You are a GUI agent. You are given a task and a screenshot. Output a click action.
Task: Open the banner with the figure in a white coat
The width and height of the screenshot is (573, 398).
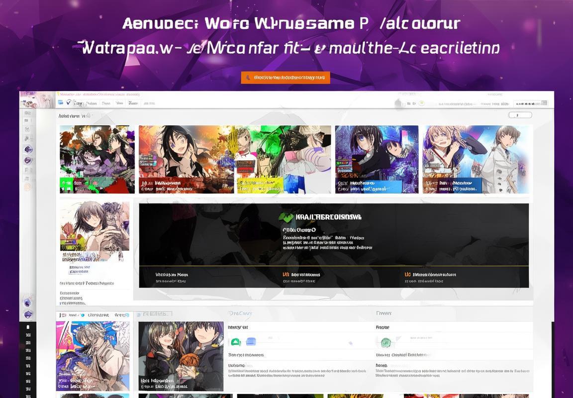click(476, 159)
